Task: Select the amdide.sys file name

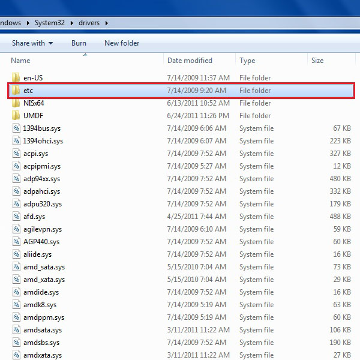Action: pos(41,292)
